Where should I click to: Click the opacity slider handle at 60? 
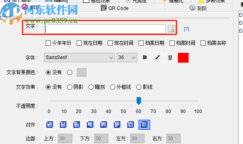click(x=139, y=101)
